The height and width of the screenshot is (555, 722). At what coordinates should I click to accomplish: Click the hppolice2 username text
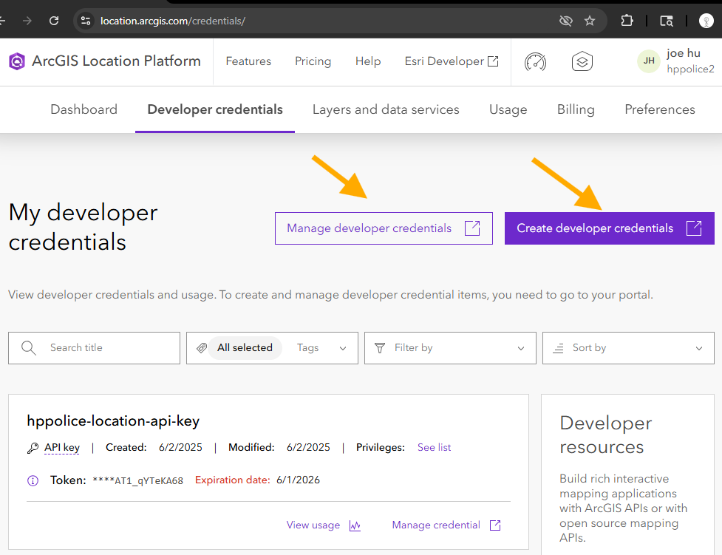coord(691,69)
